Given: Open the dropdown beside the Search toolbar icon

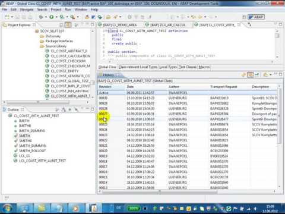Looking at the screenshot, I should tap(120, 17).
